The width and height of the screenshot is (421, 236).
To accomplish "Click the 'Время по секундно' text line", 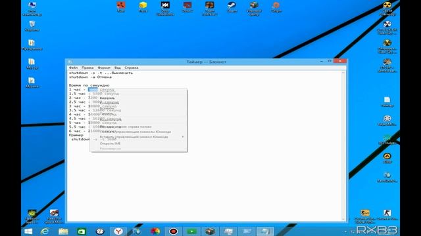I will click(89, 85).
